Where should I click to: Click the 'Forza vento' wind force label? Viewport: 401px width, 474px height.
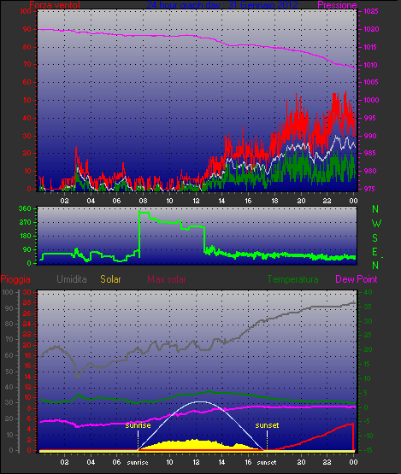pyautogui.click(x=55, y=5)
